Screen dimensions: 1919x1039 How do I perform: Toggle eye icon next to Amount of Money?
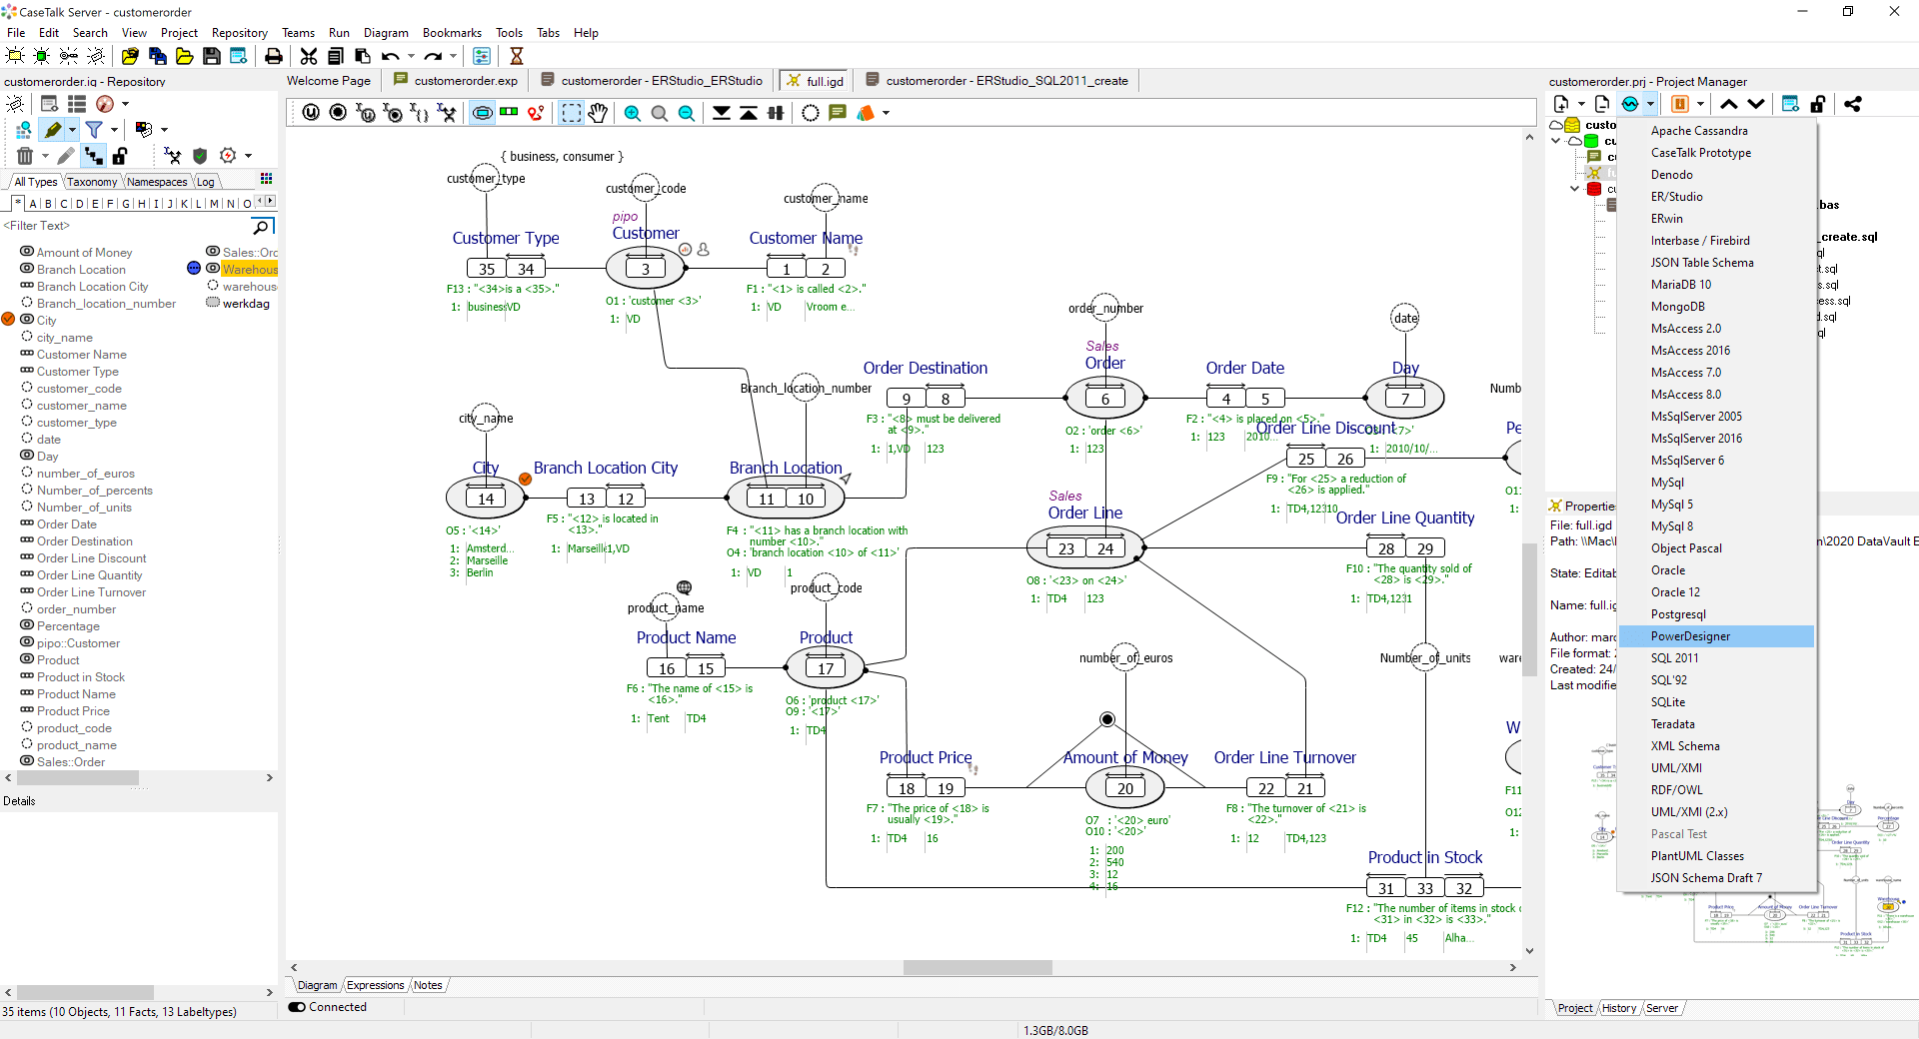click(x=27, y=252)
